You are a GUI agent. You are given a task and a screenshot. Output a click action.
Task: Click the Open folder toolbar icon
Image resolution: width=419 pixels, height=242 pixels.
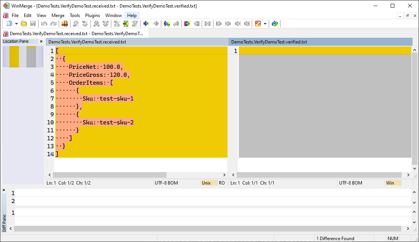[24, 24]
